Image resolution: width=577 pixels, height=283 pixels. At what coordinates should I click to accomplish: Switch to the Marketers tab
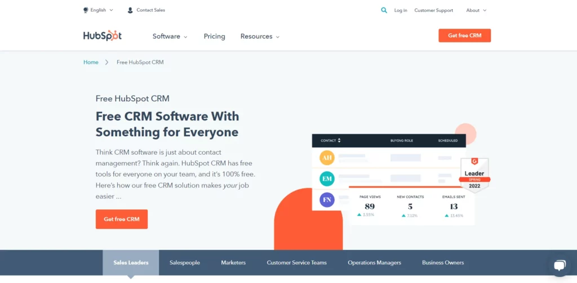233,262
